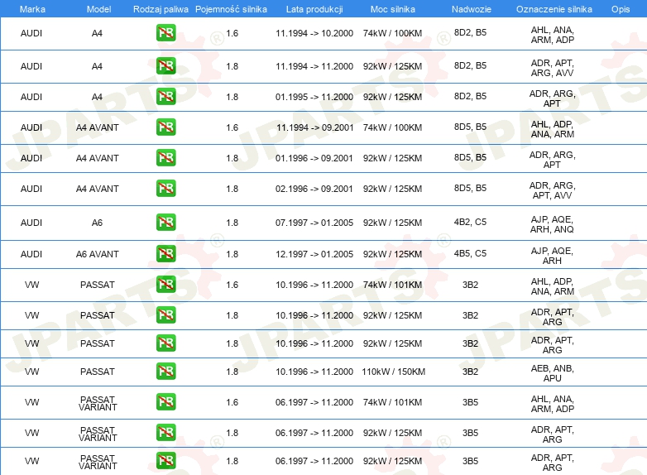Select the date range 01.1996 -> 09.2001
The width and height of the screenshot is (647, 475).
(x=314, y=158)
